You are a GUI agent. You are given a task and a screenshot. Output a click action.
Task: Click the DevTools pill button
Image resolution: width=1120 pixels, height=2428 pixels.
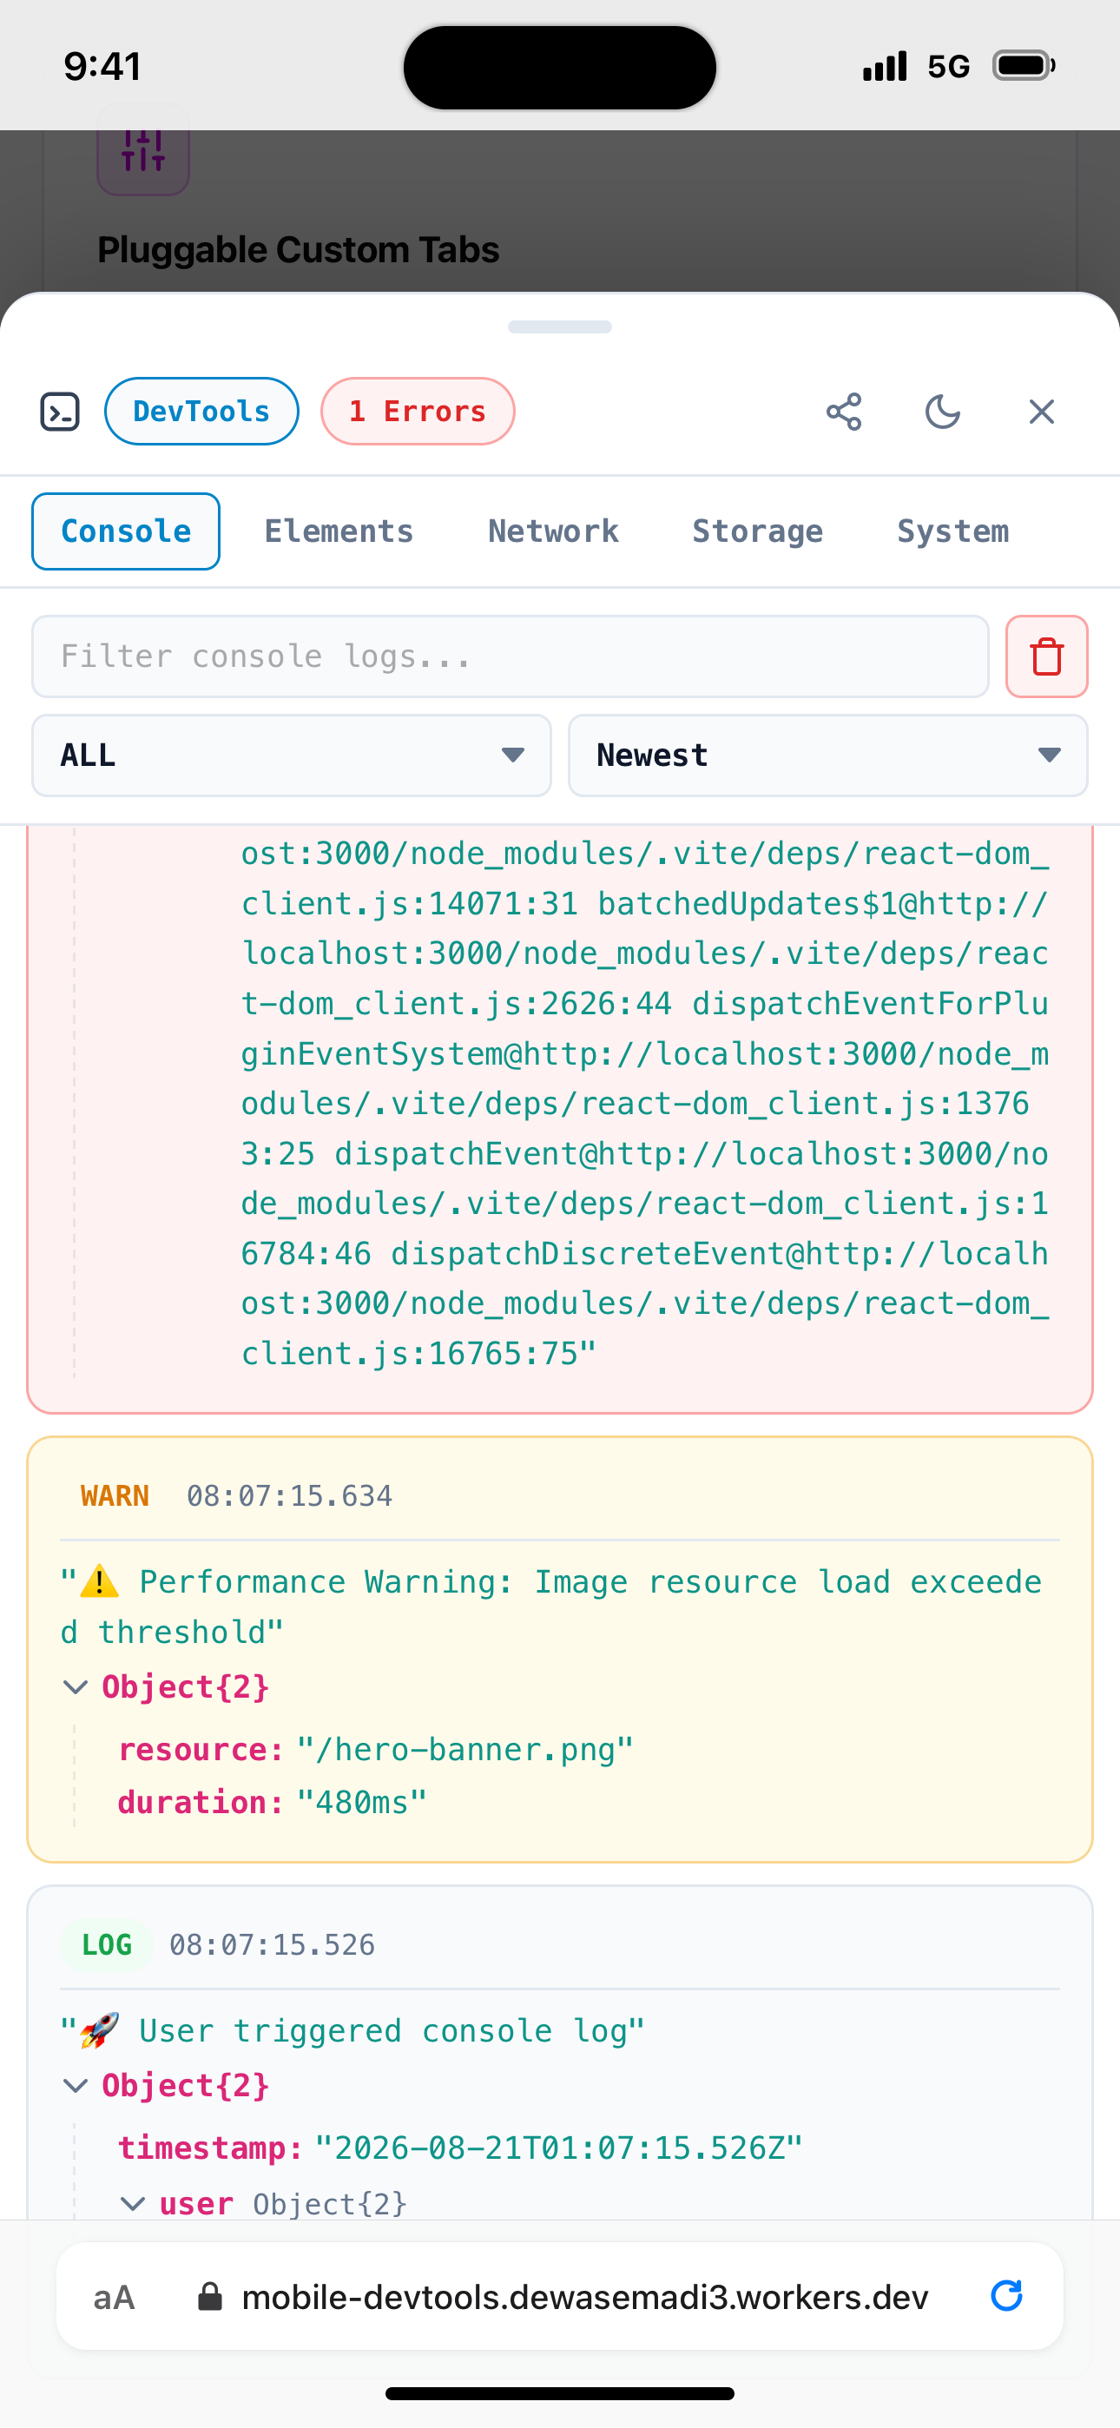[201, 412]
